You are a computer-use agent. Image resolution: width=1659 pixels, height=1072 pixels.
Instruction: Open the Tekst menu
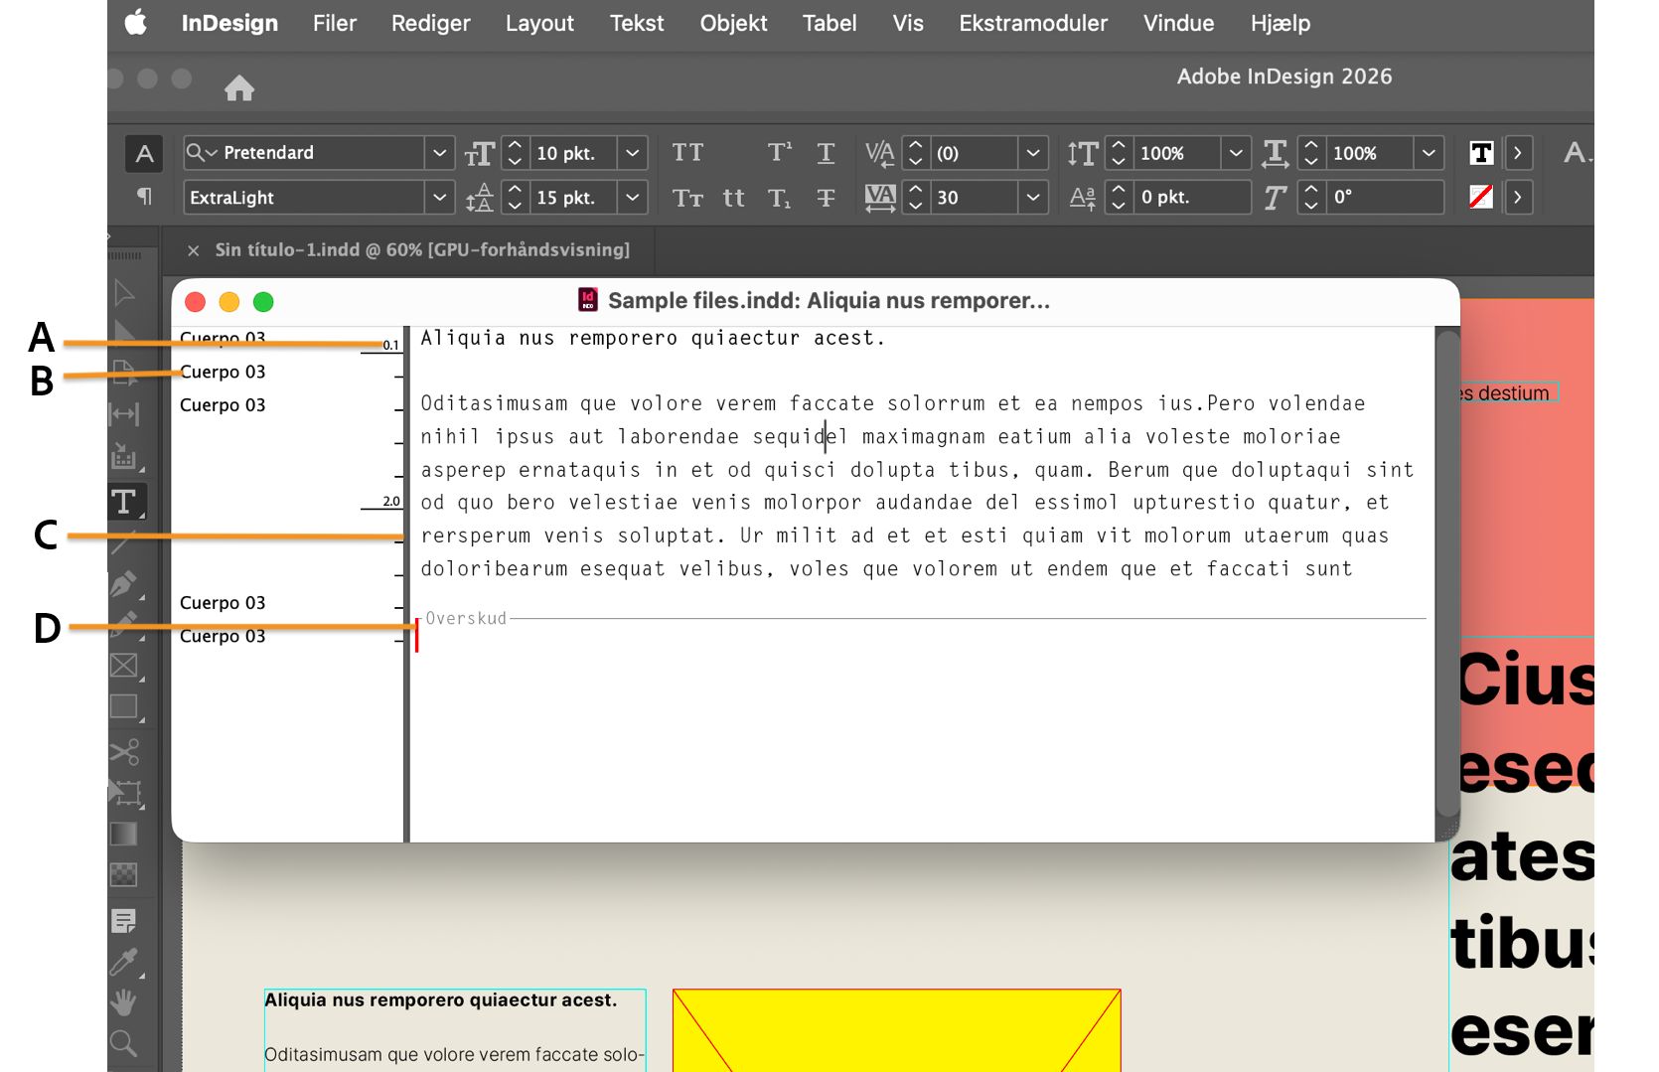click(637, 23)
